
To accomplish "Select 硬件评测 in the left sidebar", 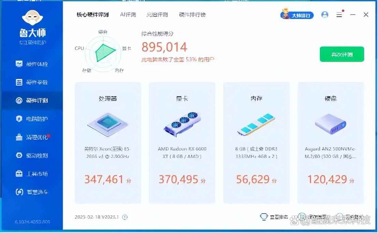I will pos(32,100).
